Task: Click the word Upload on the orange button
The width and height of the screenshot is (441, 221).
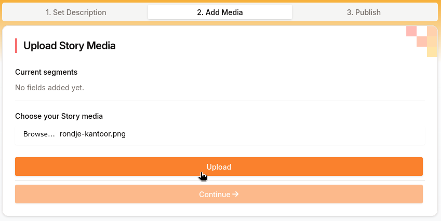Action: (219, 167)
